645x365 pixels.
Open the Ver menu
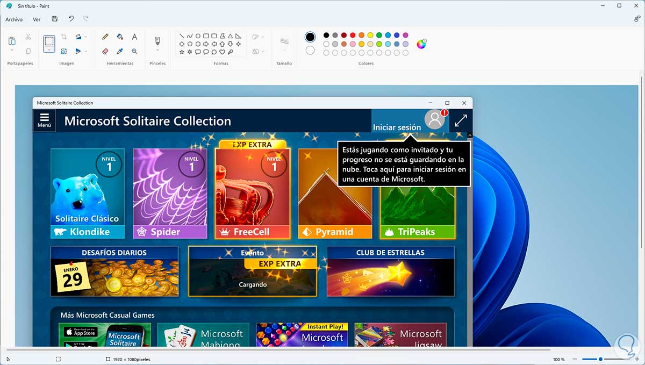[37, 19]
